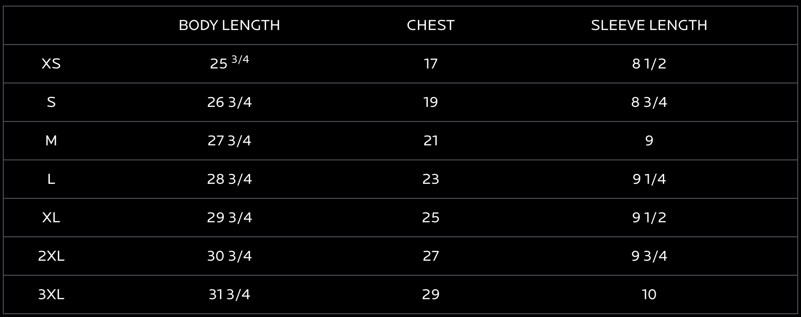Click sleeve length value 9 1/4
The width and height of the screenshot is (801, 317).
pos(649,179)
